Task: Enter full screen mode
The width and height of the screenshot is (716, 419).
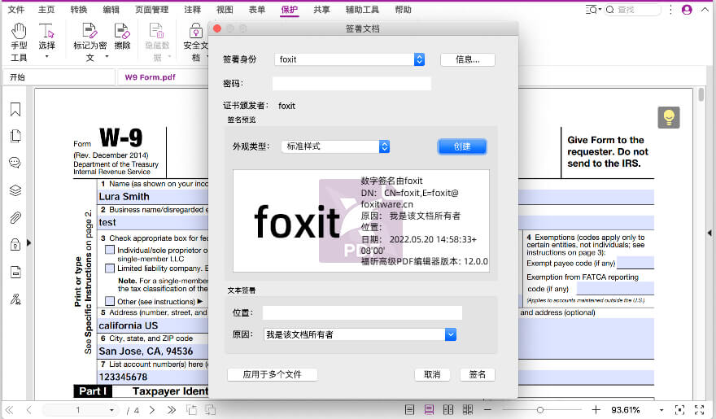Action: tap(699, 410)
